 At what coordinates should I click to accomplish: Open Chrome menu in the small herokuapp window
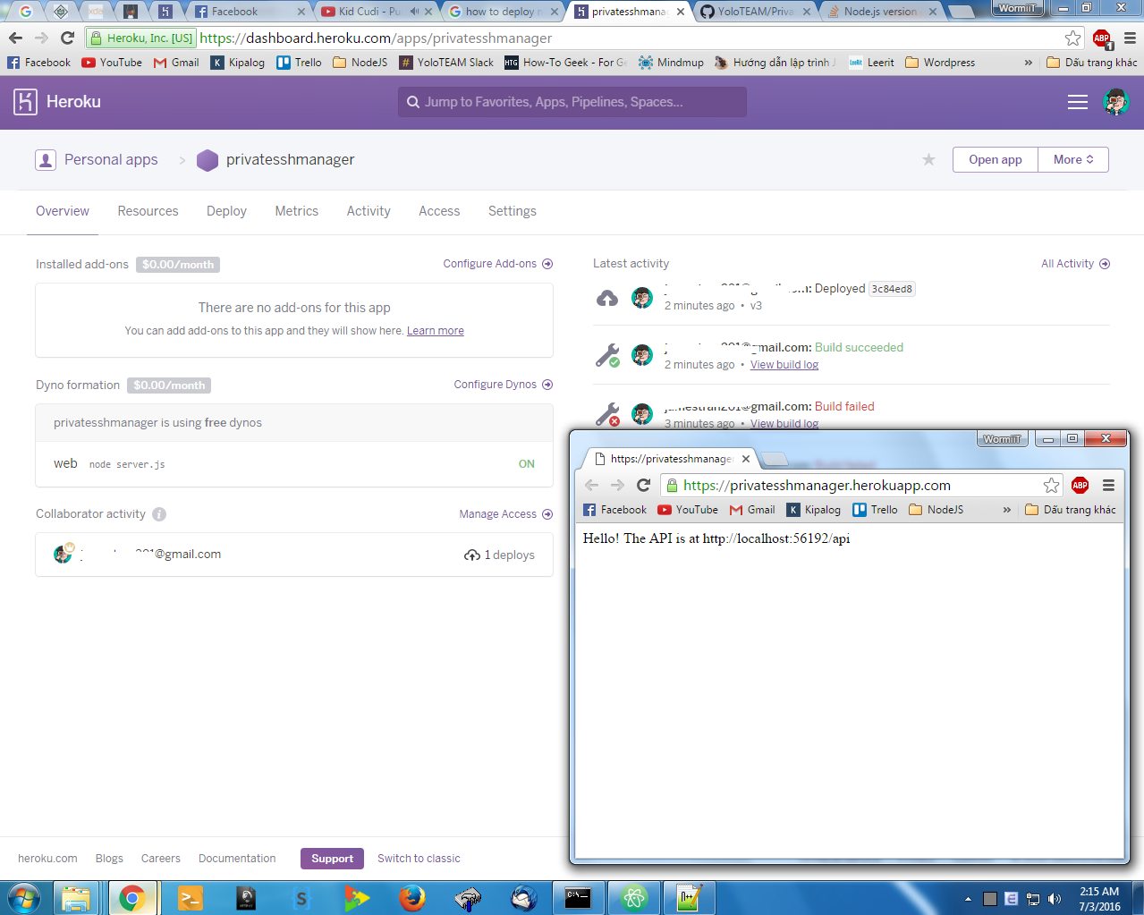point(1108,486)
